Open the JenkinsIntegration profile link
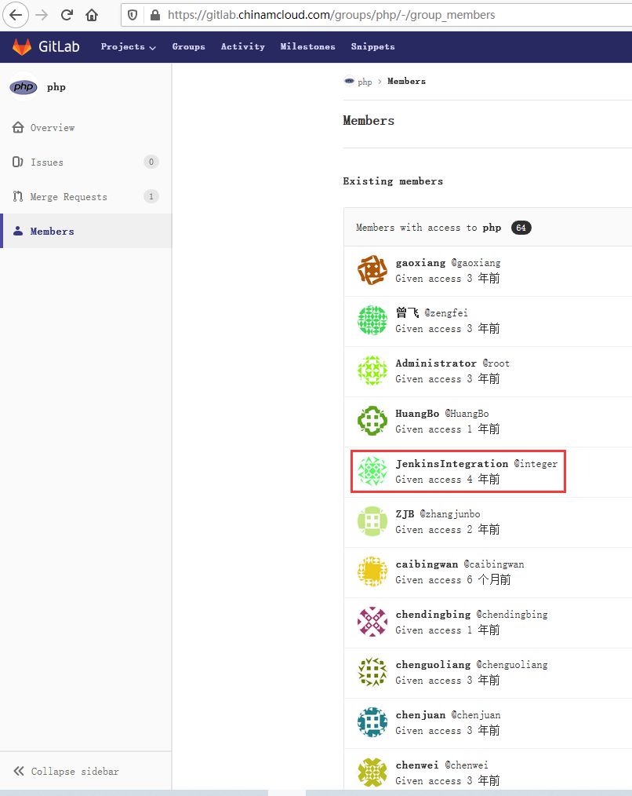This screenshot has width=632, height=796. (452, 464)
